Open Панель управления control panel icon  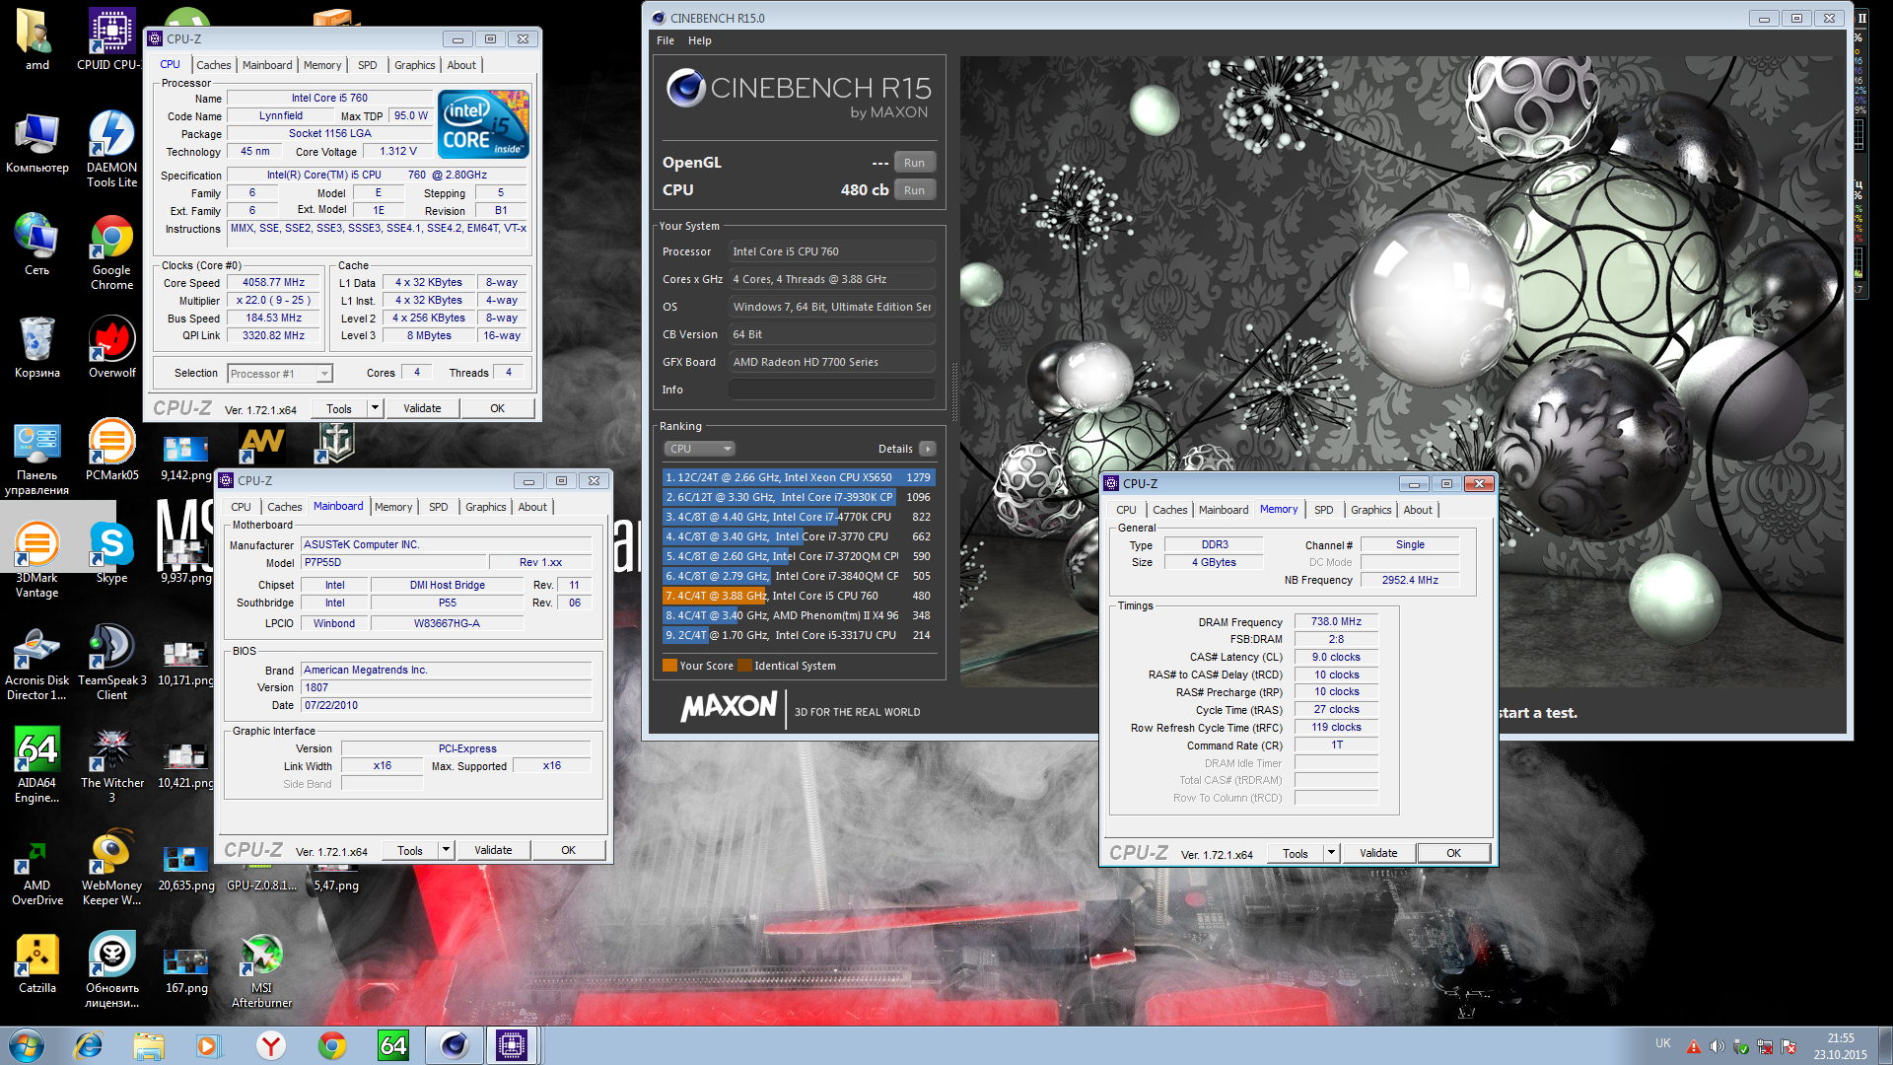[x=36, y=458]
